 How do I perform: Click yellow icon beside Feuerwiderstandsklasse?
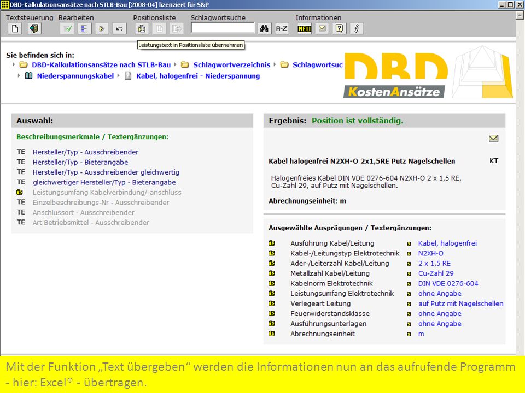[x=272, y=313]
